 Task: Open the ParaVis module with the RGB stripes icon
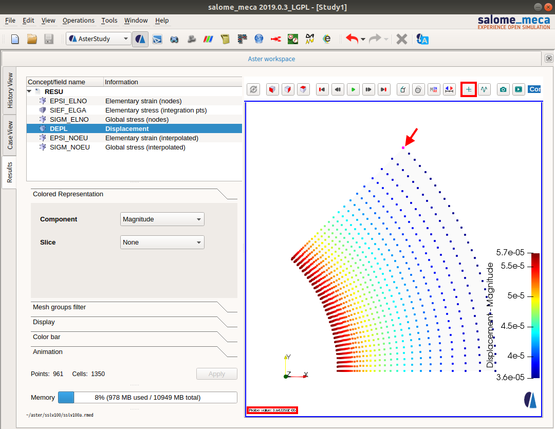coord(209,39)
